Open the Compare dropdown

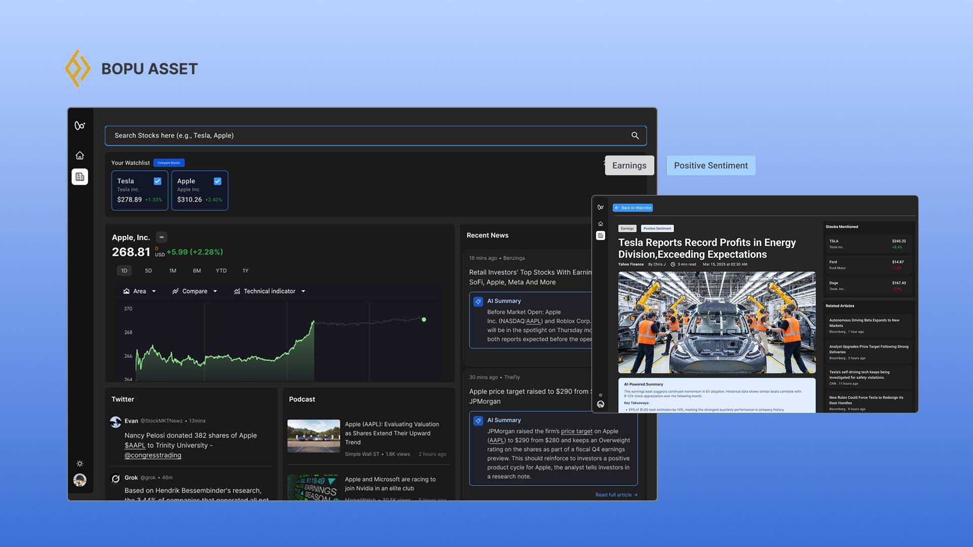click(x=195, y=291)
